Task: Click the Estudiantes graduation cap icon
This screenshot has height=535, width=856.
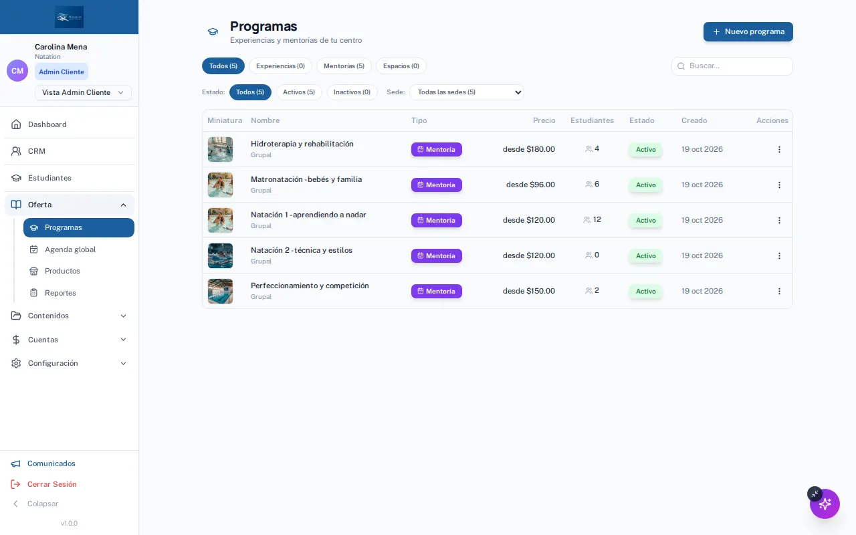Action: point(16,178)
